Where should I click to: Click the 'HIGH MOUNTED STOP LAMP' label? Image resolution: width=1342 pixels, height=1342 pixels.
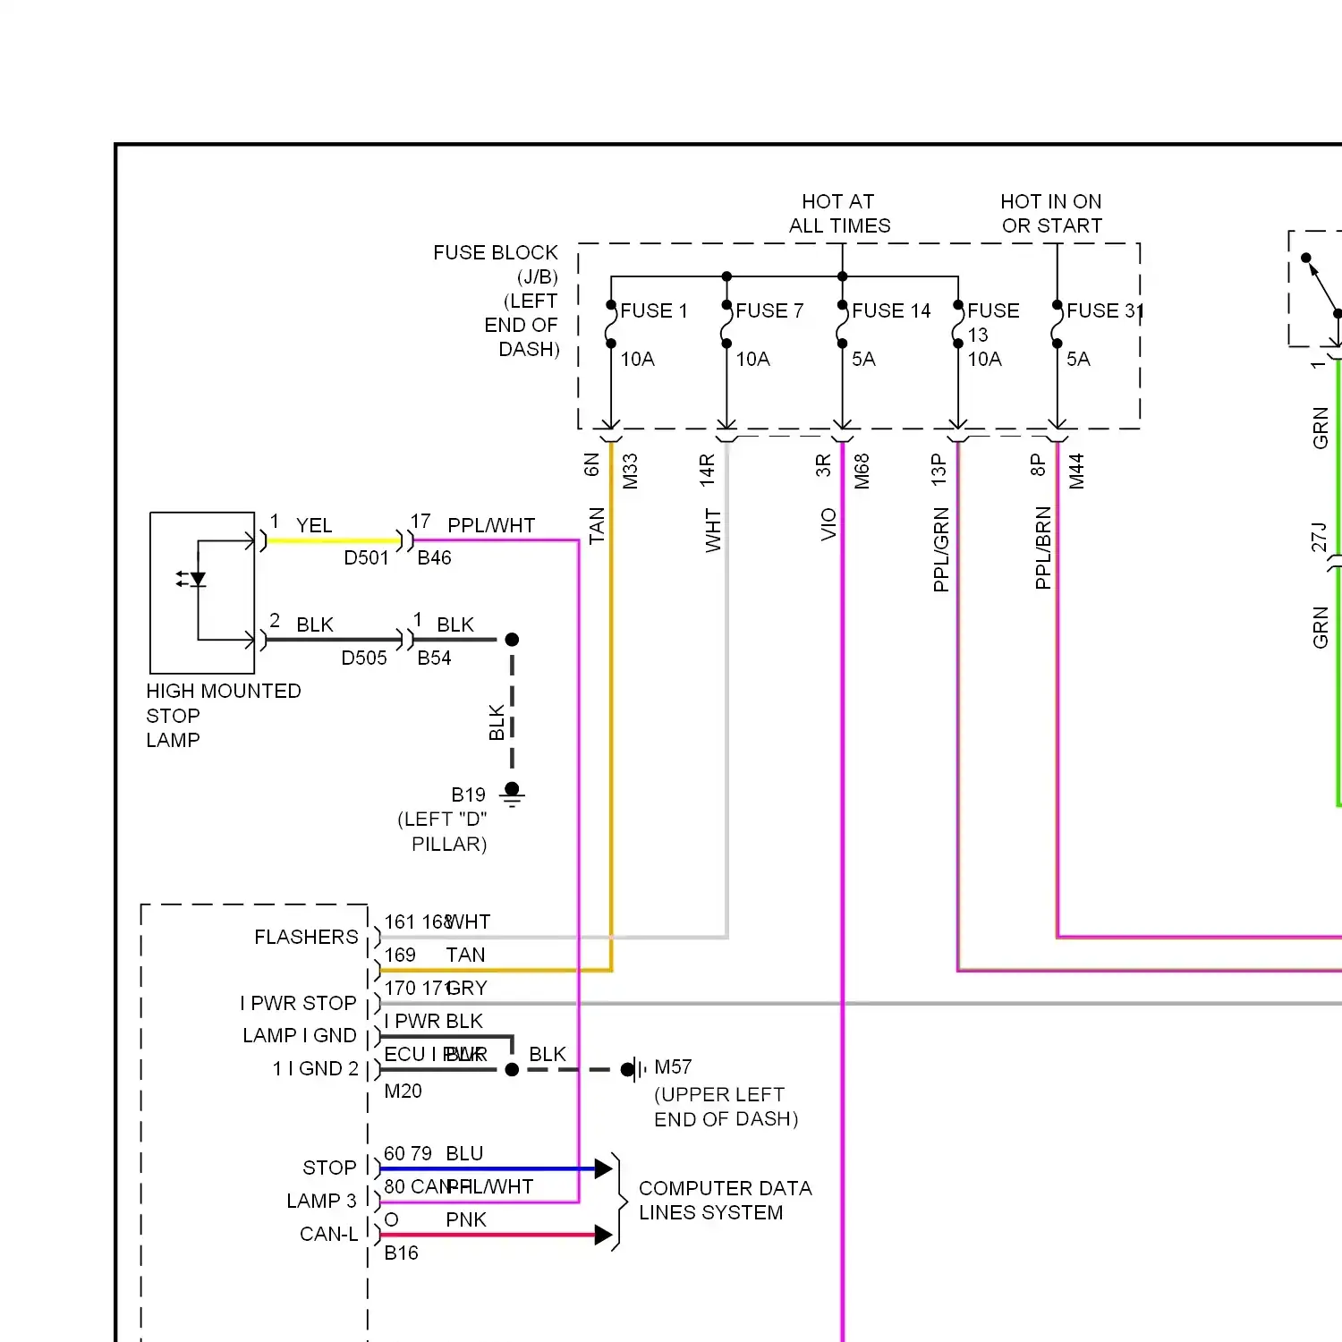pos(224,715)
